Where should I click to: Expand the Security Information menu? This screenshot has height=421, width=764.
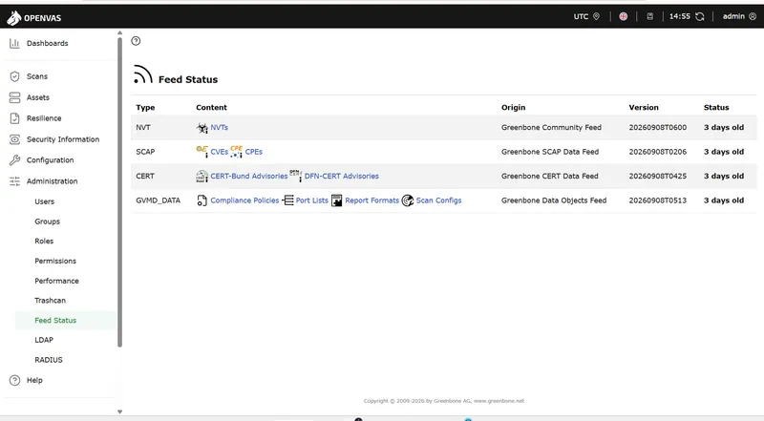point(63,139)
